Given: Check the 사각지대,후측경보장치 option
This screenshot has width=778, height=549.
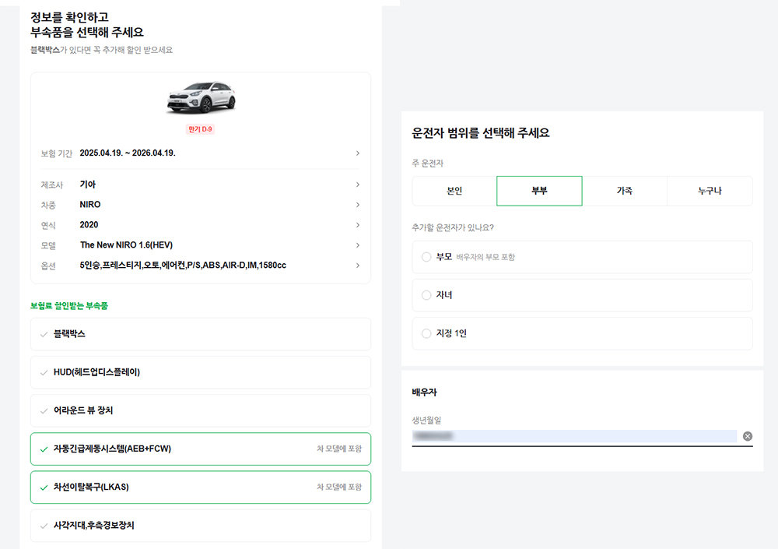Looking at the screenshot, I should 44,526.
